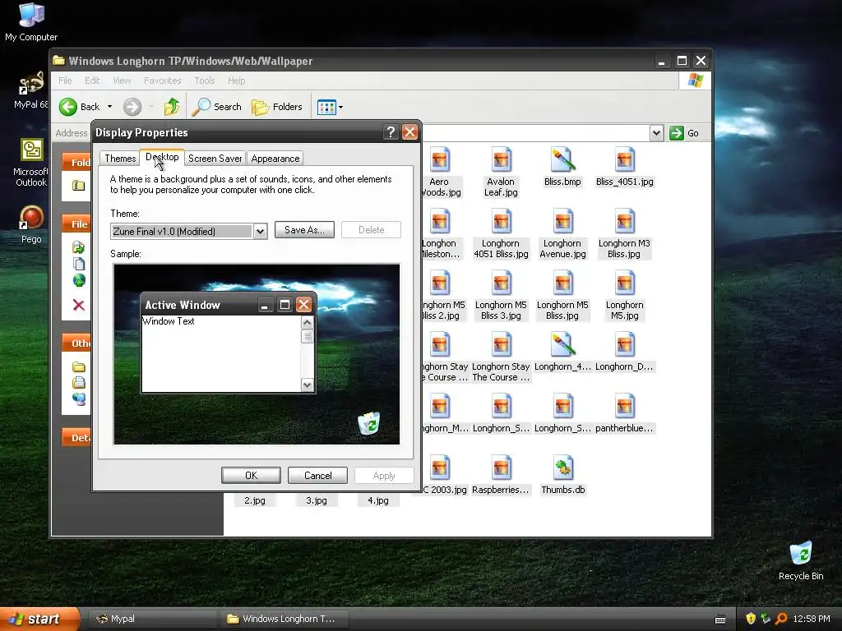Select Raspberries... file
842x631 pixels.
(501, 476)
